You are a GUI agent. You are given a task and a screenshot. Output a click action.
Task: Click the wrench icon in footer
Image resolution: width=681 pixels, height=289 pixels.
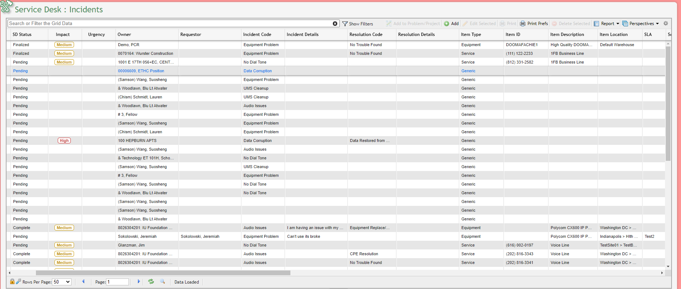pos(18,281)
